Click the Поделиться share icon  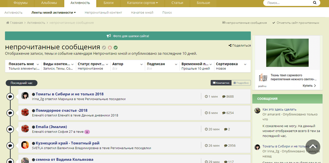pos(230,46)
